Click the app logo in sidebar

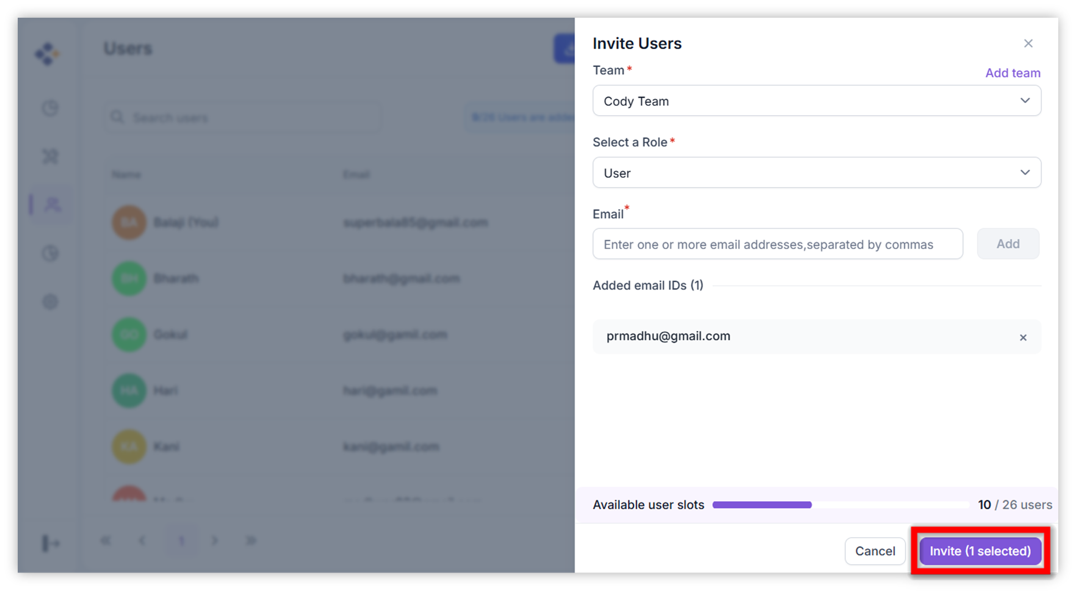[x=47, y=54]
